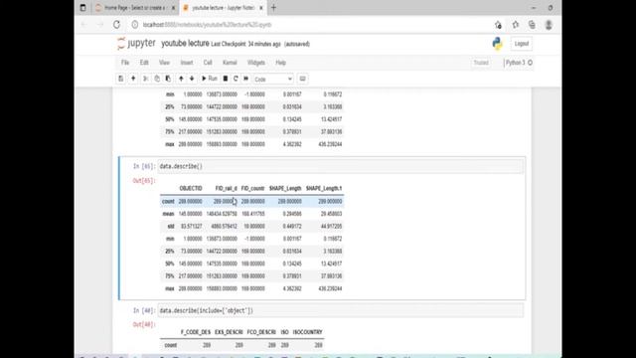Go back in browser history
The height and width of the screenshot is (358, 636).
click(83, 25)
